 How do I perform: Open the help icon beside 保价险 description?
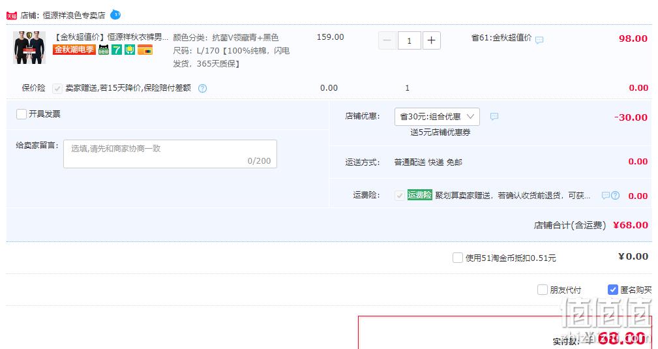202,88
